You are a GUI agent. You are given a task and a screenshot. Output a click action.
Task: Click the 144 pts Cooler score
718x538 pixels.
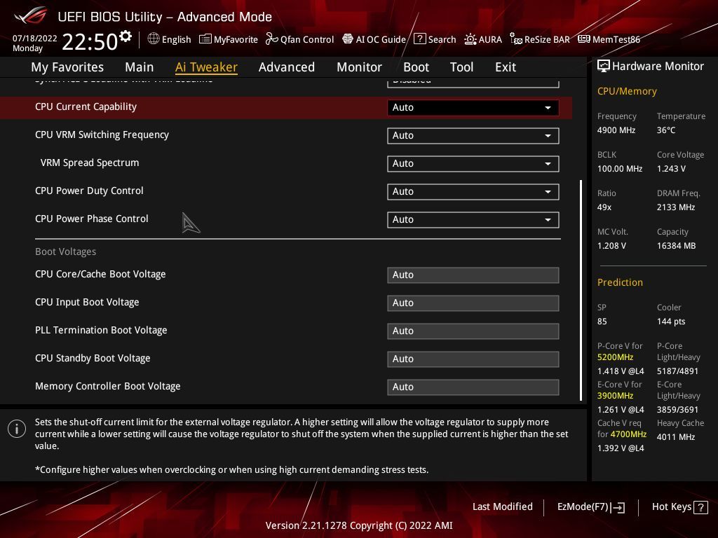(x=671, y=322)
